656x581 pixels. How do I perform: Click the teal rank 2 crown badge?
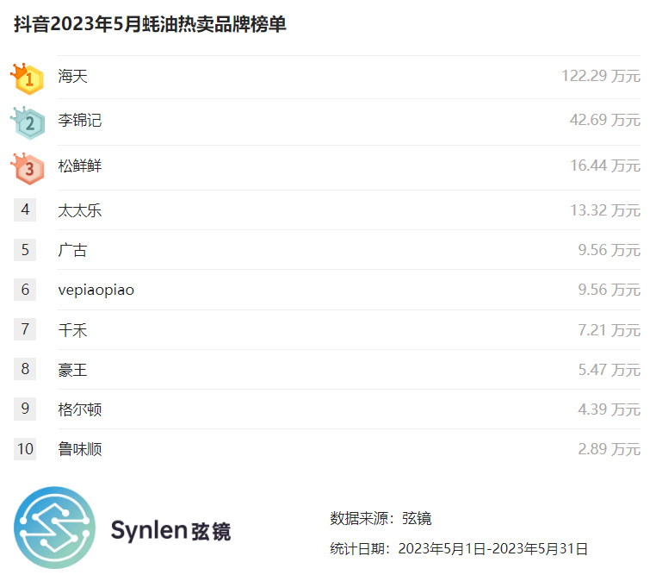pyautogui.click(x=28, y=122)
